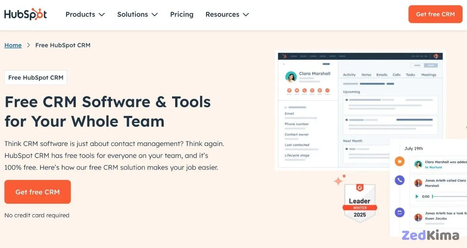Viewport: 467px width, 248px height.
Task: Click the avatar icon in the mockup's dark navbar
Action: pos(435,55)
